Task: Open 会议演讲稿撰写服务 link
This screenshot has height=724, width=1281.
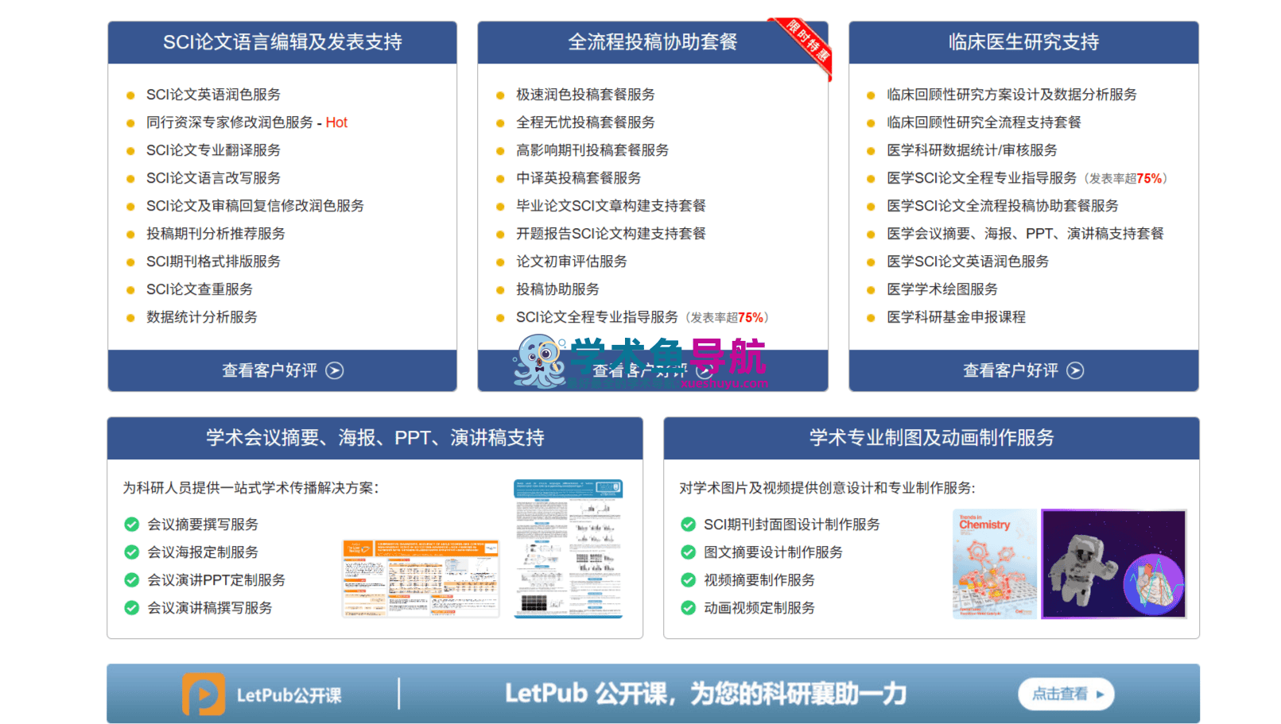Action: point(210,608)
